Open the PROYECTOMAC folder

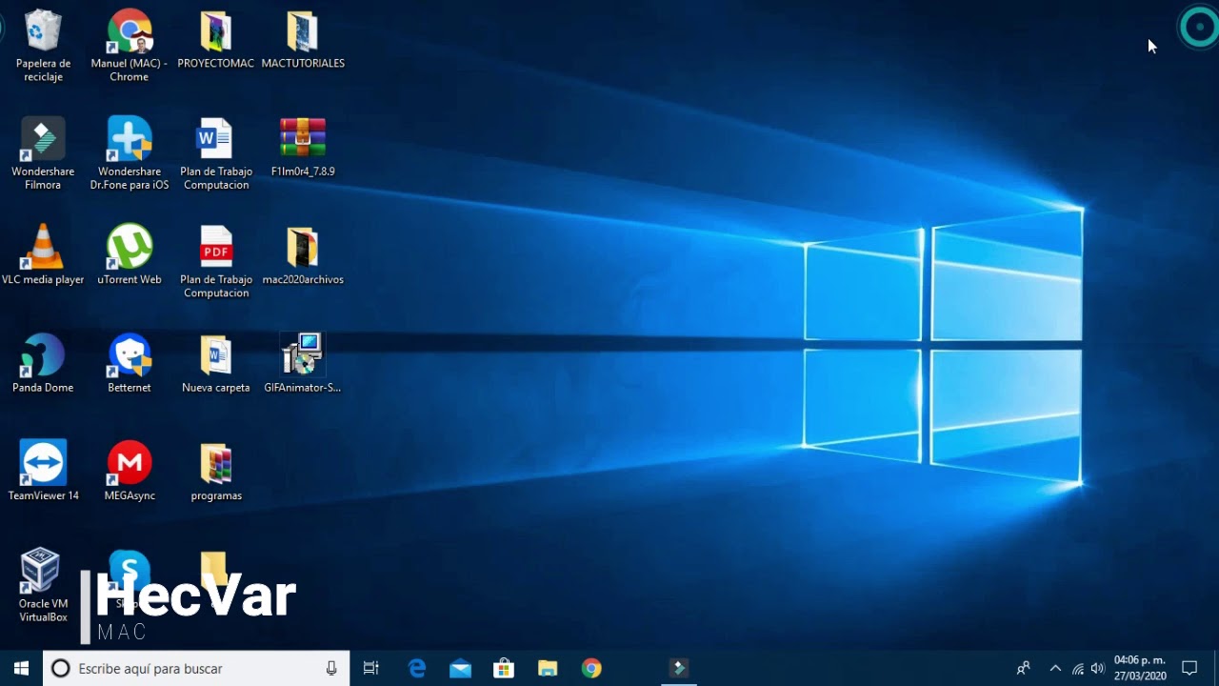pyautogui.click(x=216, y=40)
